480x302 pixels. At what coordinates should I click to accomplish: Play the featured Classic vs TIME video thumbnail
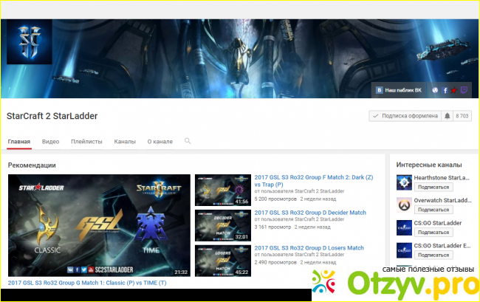[99, 225]
